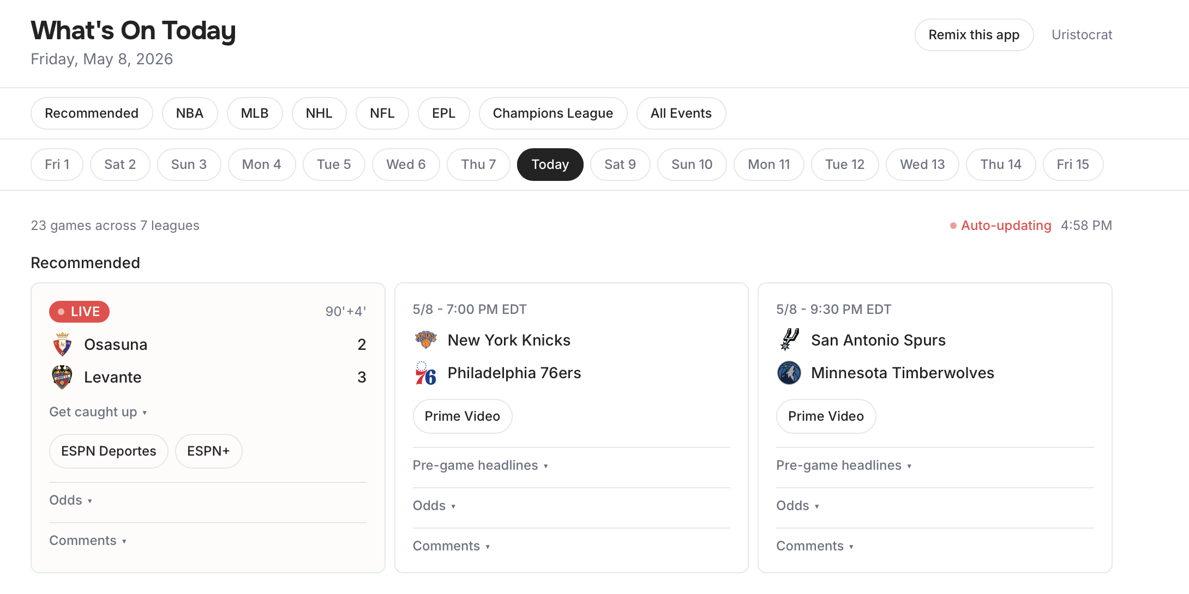Viewport: 1189px width, 594px height.
Task: Click Prime Video under Spurs game
Action: point(826,416)
